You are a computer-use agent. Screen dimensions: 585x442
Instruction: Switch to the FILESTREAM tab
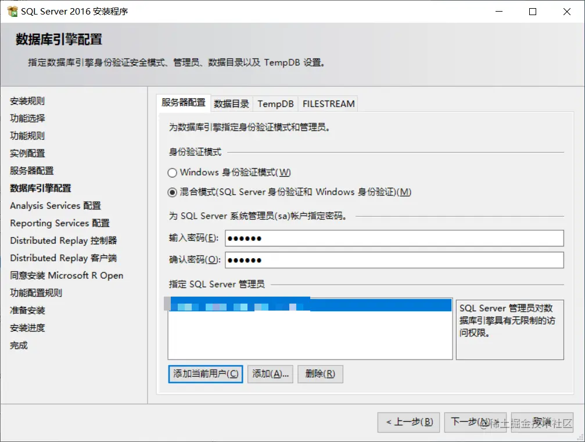(328, 104)
